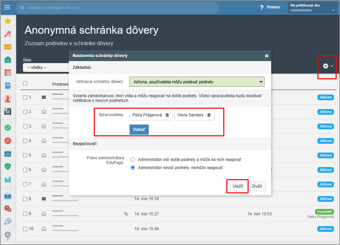This screenshot has height=245, width=340.
Task: Open the bar chart statistics icon
Action: pos(8,180)
